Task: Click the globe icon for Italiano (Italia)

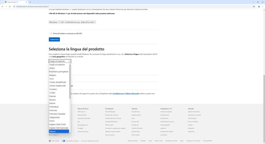Action: 50,141
